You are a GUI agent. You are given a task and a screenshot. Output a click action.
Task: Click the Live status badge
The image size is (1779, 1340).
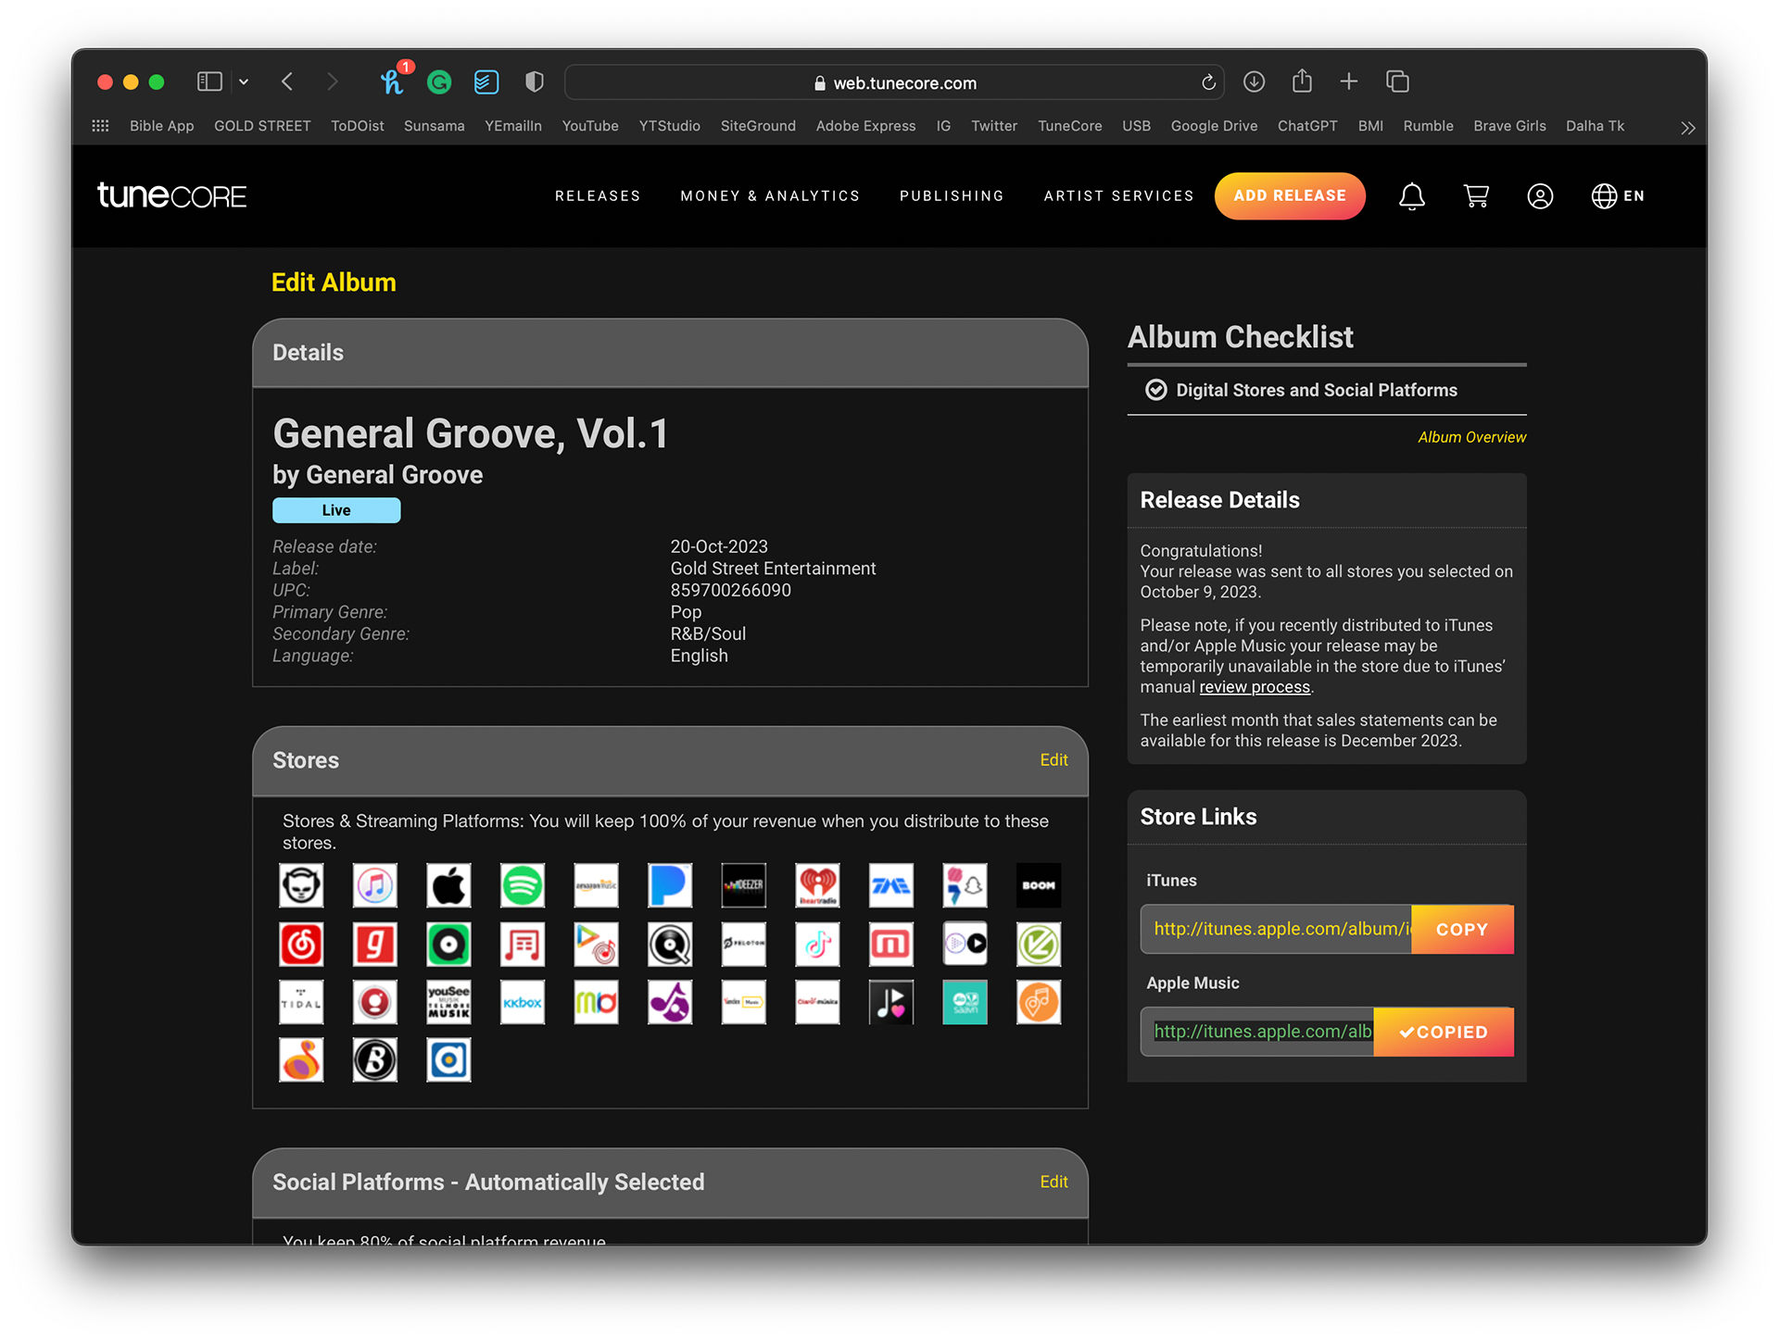coord(336,510)
